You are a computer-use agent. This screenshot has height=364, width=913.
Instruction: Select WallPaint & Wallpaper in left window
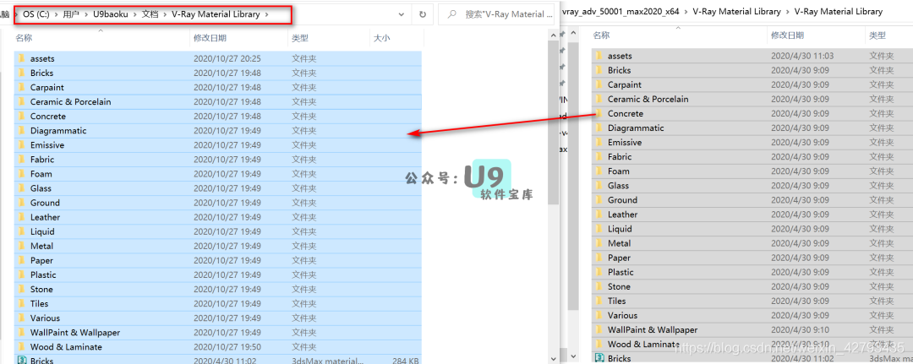coord(75,333)
